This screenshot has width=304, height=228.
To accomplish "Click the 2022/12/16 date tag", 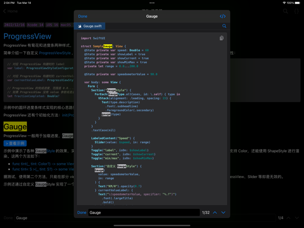I will point(14,25).
